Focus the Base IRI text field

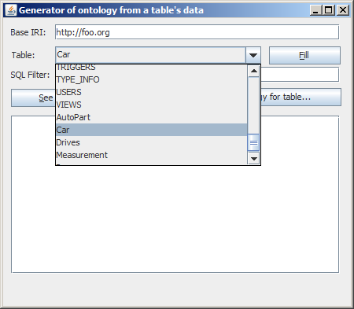(197, 32)
